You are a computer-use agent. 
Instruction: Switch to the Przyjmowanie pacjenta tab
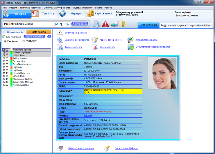[173, 26]
